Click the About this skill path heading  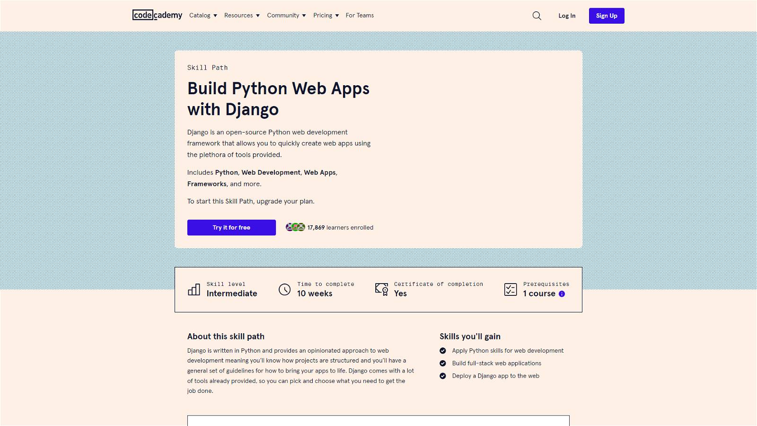point(226,337)
